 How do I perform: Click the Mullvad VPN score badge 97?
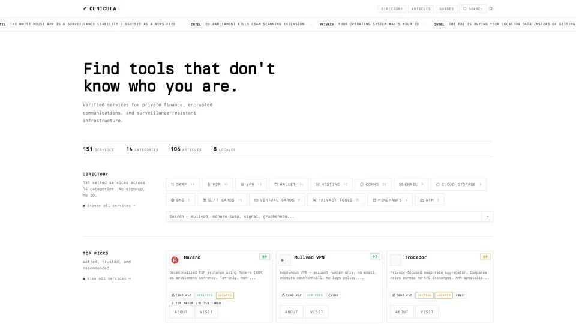374,257
